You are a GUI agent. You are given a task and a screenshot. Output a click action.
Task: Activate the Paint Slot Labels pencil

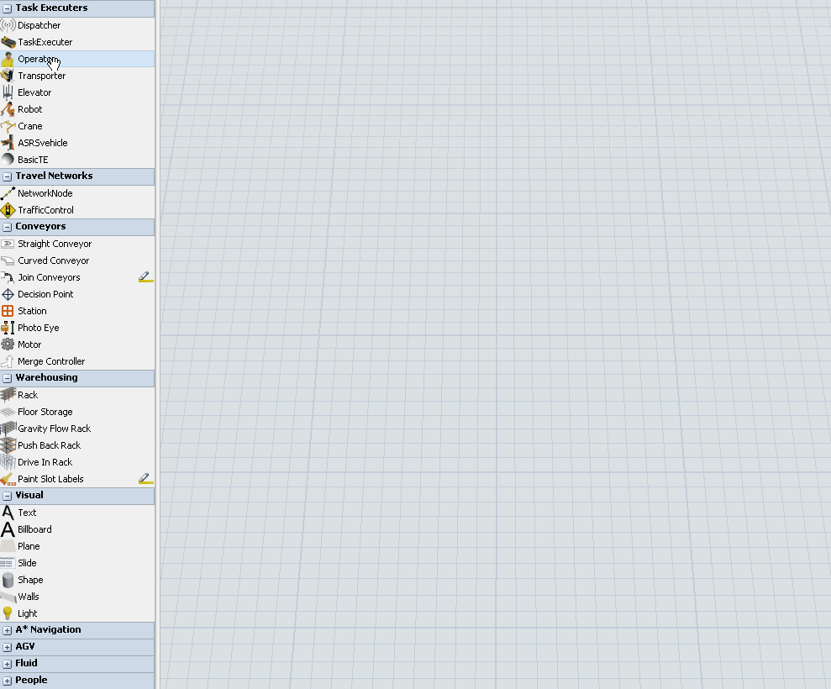click(x=145, y=478)
